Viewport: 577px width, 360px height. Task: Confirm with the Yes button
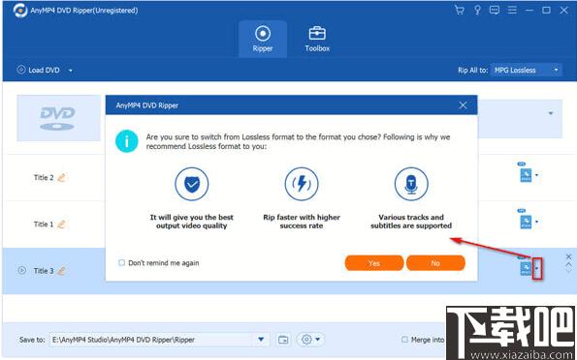[374, 263]
